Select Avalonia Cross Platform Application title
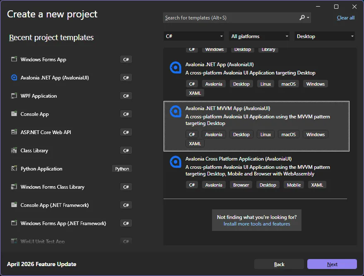 point(239,159)
